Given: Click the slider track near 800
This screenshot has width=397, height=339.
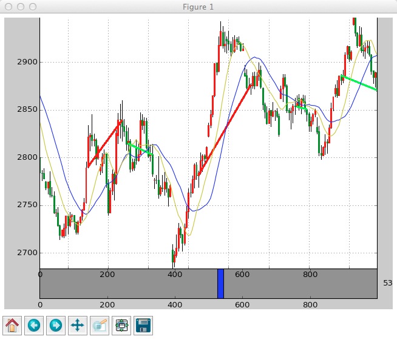Looking at the screenshot, I should pyautogui.click(x=310, y=284).
